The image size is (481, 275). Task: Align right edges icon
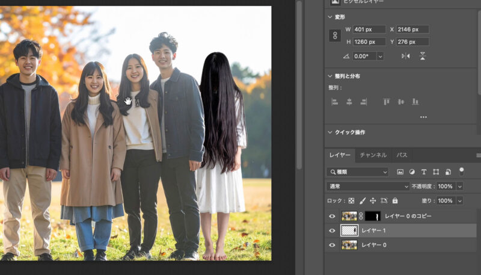click(x=364, y=102)
